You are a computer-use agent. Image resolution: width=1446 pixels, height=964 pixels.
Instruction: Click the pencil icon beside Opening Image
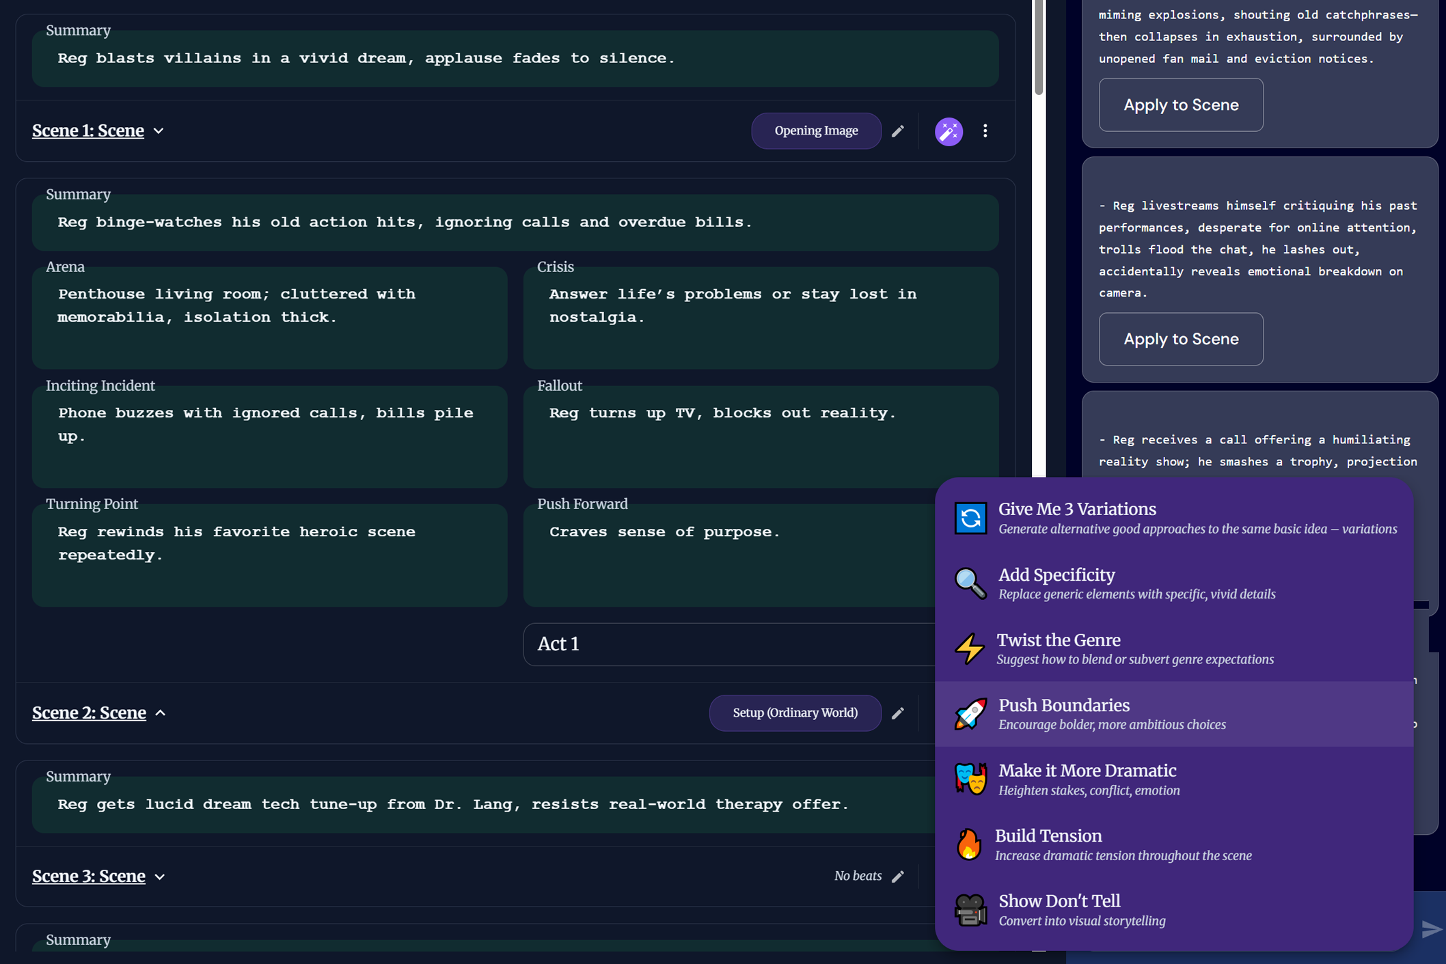tap(898, 130)
